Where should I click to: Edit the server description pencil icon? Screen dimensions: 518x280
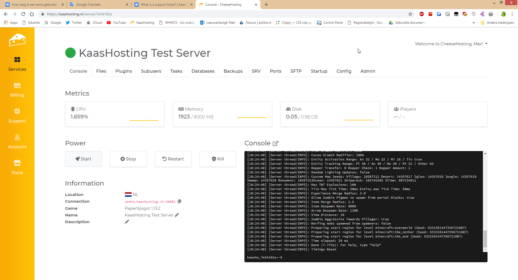point(127,222)
